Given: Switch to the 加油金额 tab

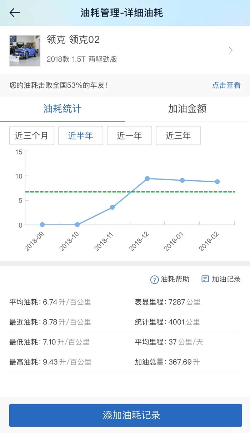Looking at the screenshot, I should point(187,109).
